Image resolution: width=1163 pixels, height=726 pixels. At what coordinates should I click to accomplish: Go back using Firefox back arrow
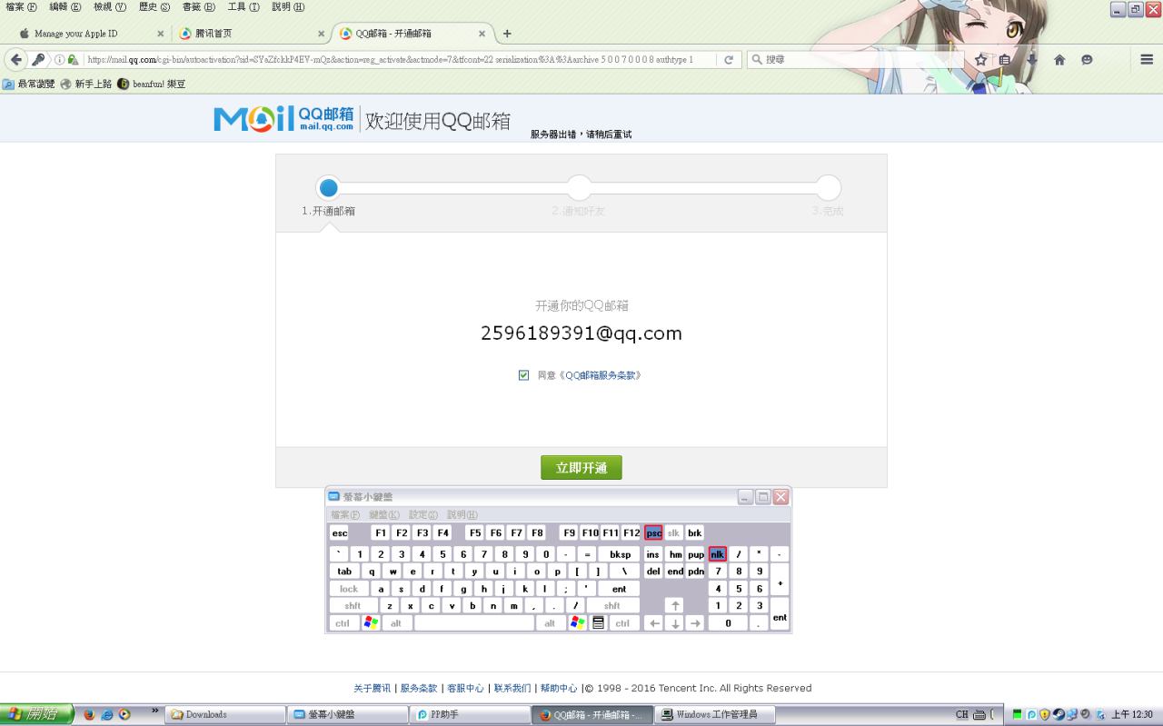(x=16, y=60)
